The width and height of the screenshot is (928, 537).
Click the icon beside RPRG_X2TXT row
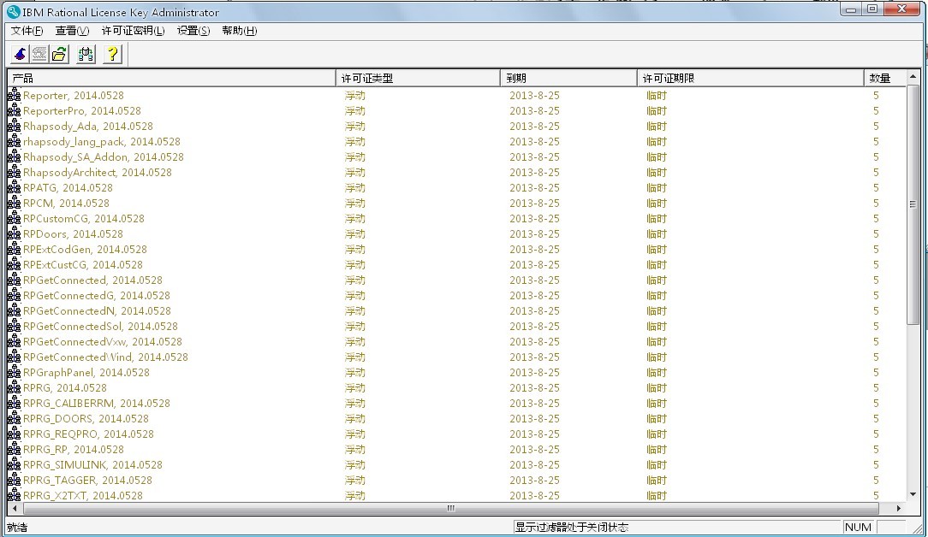15,495
